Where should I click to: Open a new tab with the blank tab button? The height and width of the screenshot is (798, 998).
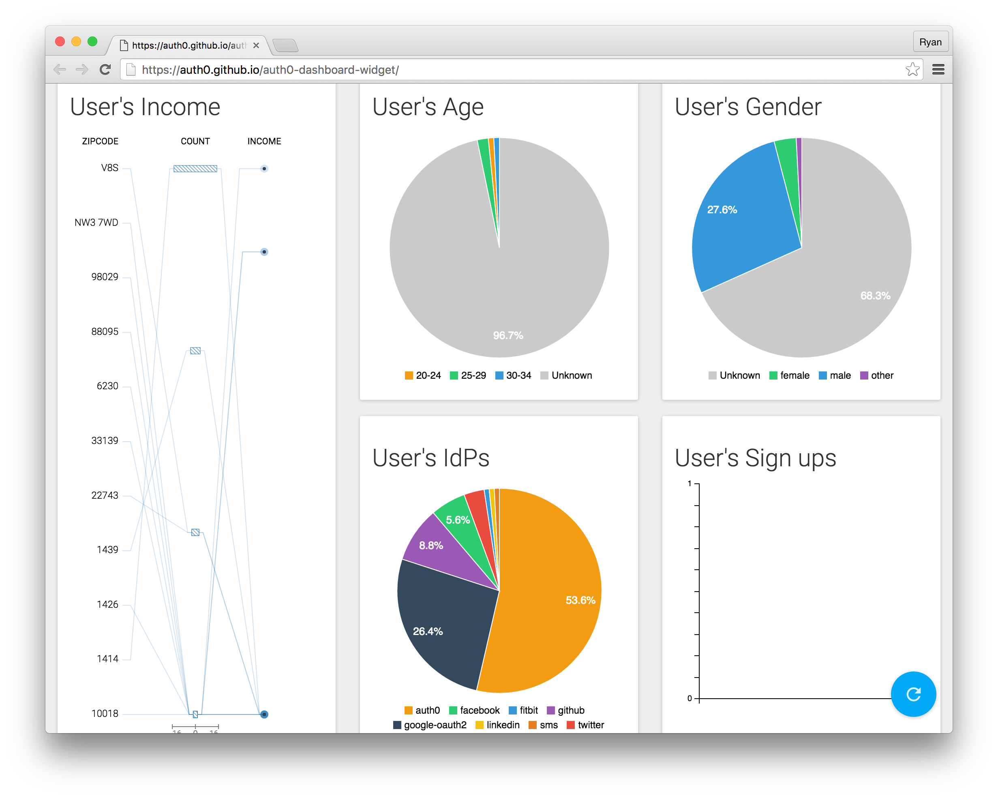[x=285, y=45]
